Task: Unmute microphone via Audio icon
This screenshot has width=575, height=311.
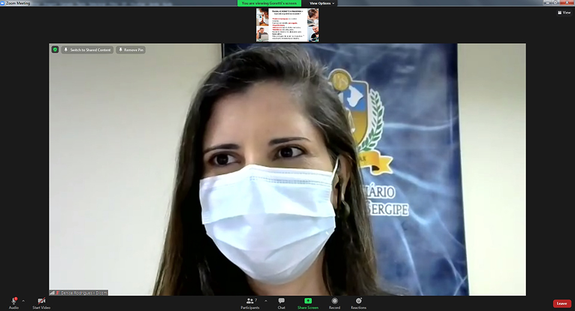Action: coord(13,301)
